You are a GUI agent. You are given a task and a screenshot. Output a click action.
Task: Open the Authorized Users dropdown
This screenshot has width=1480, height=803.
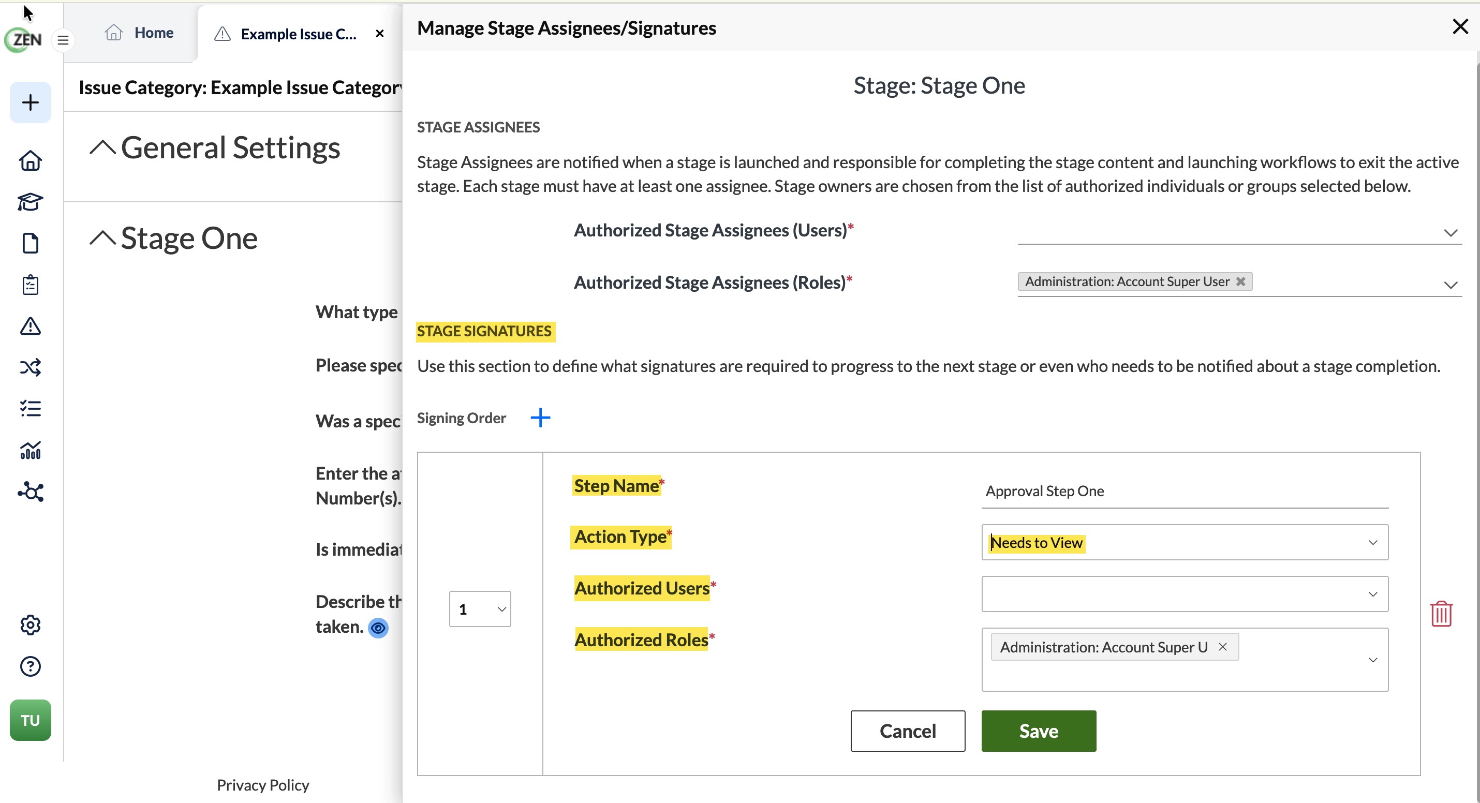(1185, 594)
